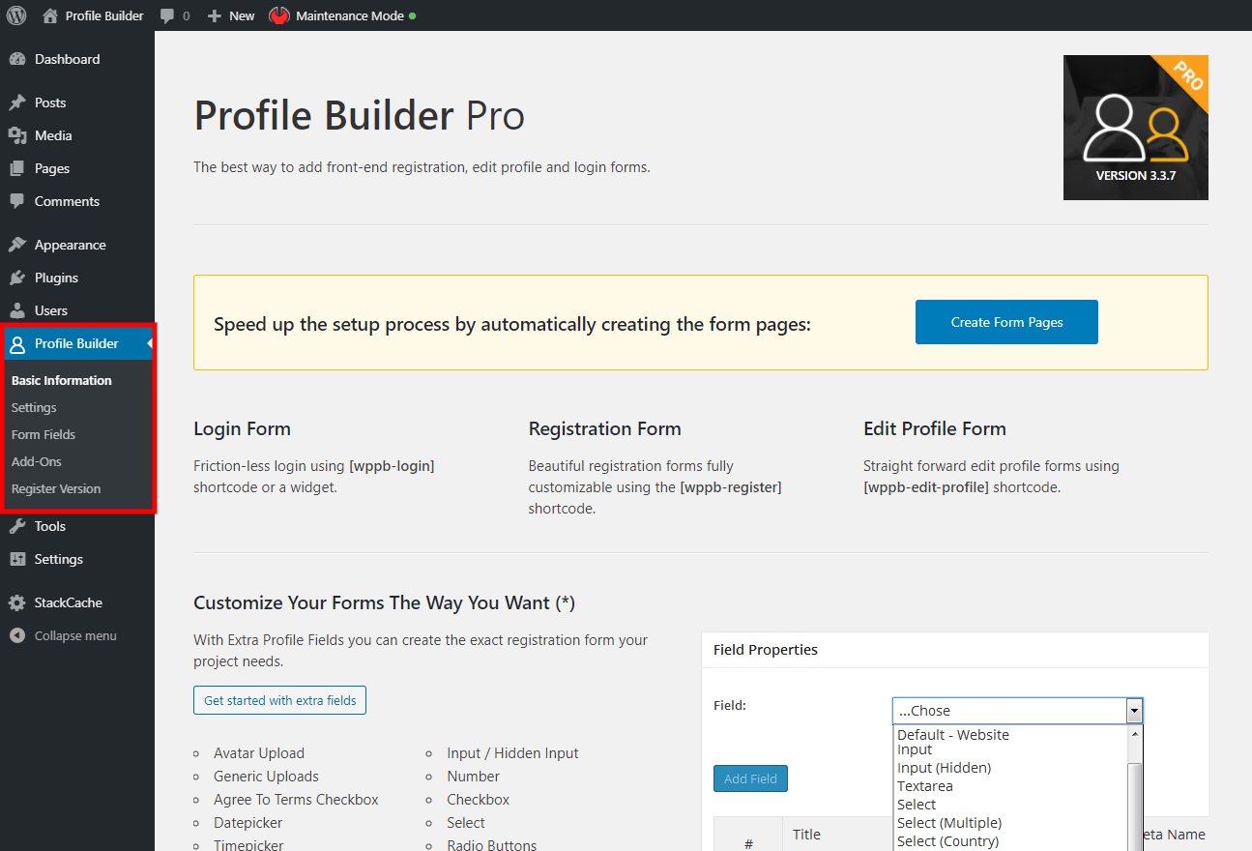Viewport: 1252px width, 851px height.
Task: Click the Collapse menu label
Action: click(75, 635)
